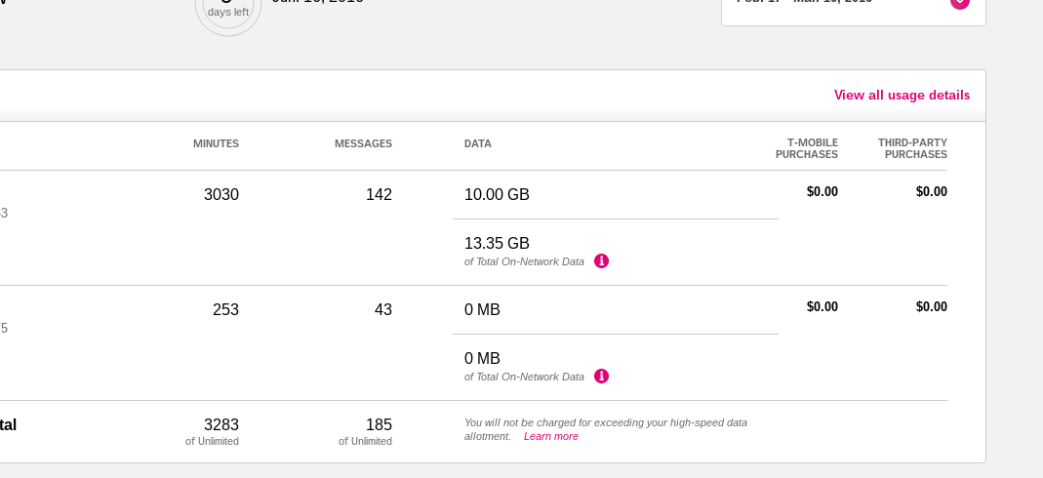
Task: Select the 3283 total minutes figure
Action: tap(221, 424)
